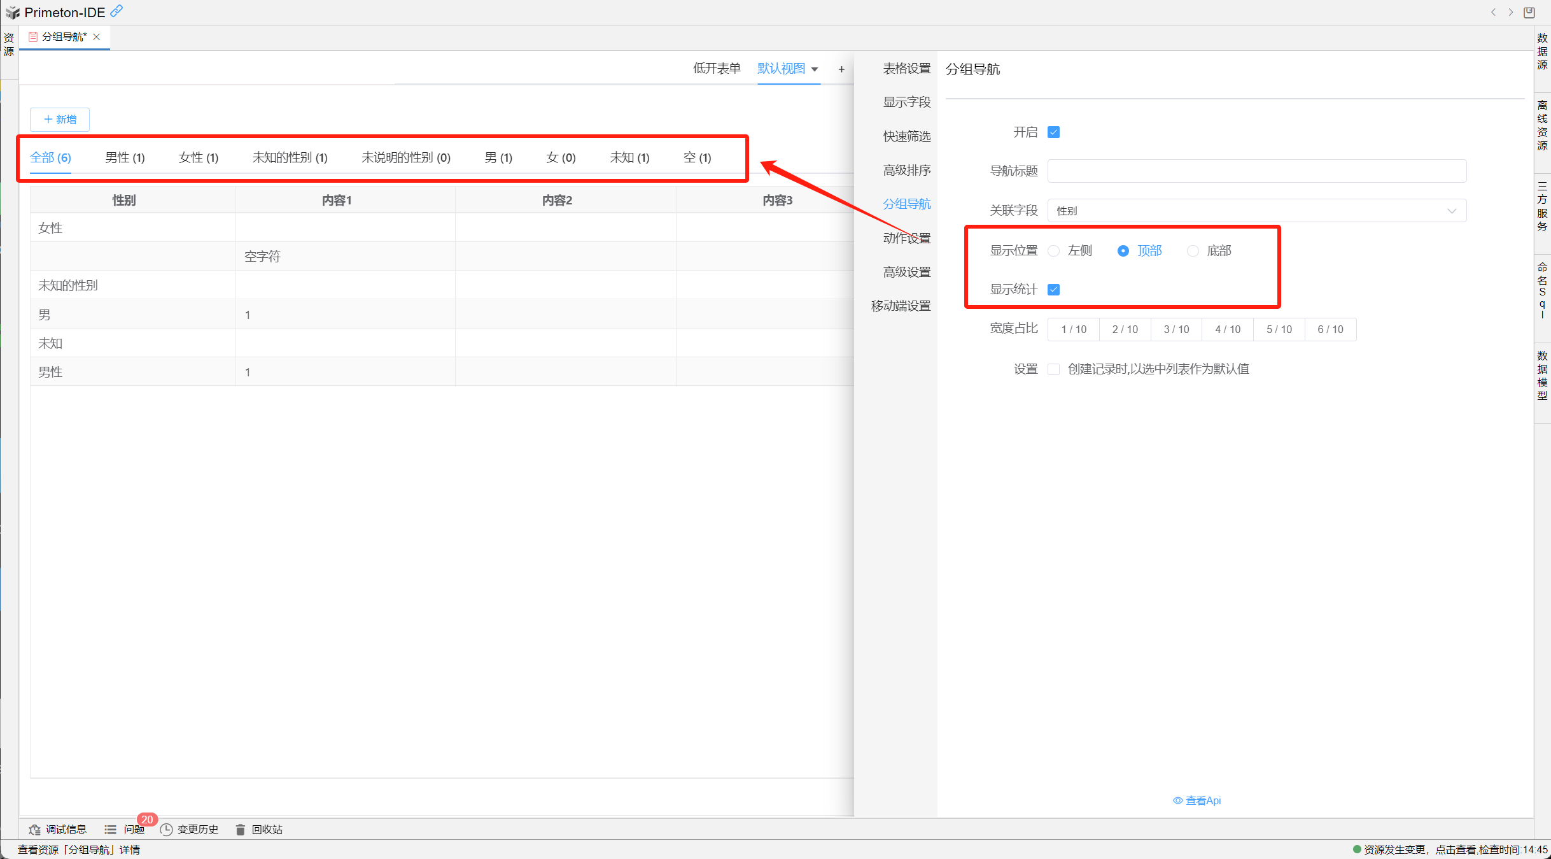Select the 左侧 display position radio

click(x=1054, y=251)
